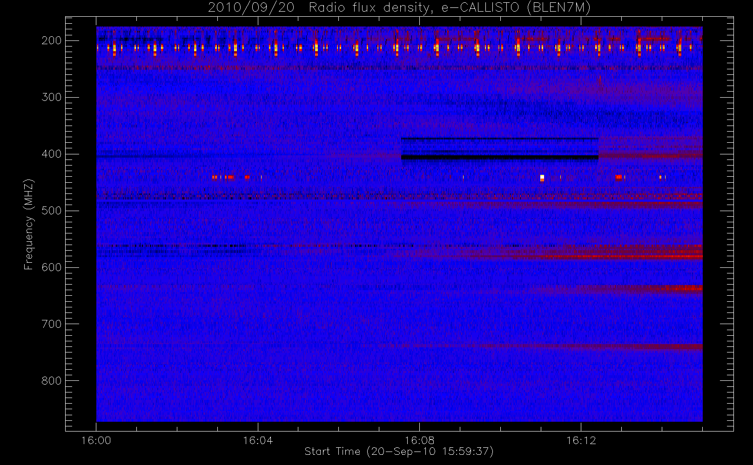Viewport: 753px width, 465px height.
Task: Click the 16:04 time tick label
Action: pyautogui.click(x=258, y=440)
